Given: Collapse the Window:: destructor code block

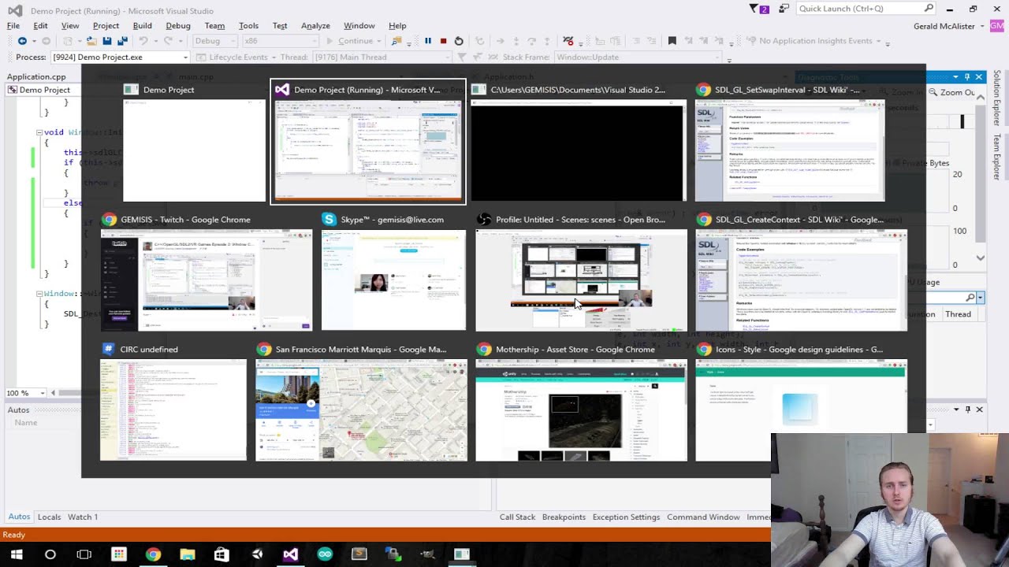Looking at the screenshot, I should [x=39, y=294].
